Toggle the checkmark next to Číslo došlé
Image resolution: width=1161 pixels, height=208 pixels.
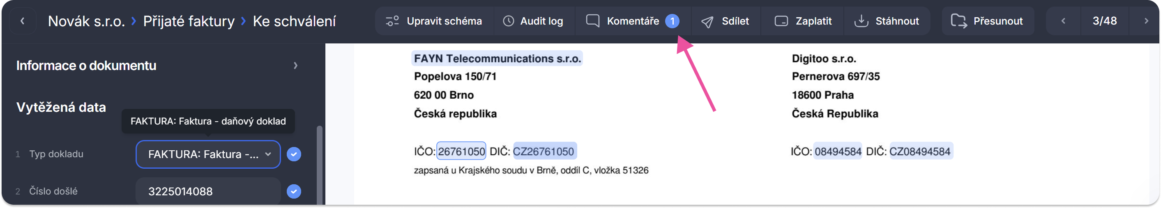coord(294,191)
